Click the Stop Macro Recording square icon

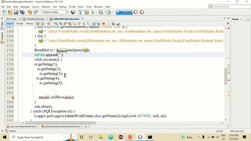coord(108,23)
